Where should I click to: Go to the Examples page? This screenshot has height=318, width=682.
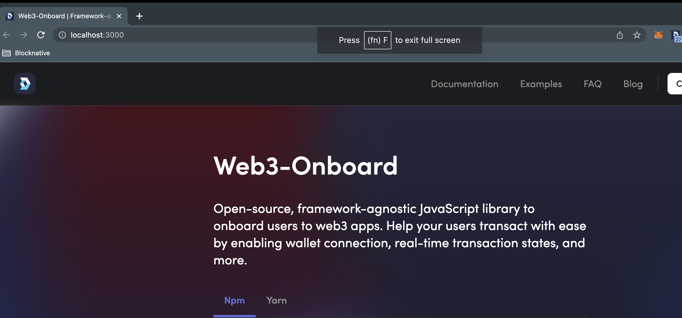[x=541, y=84]
